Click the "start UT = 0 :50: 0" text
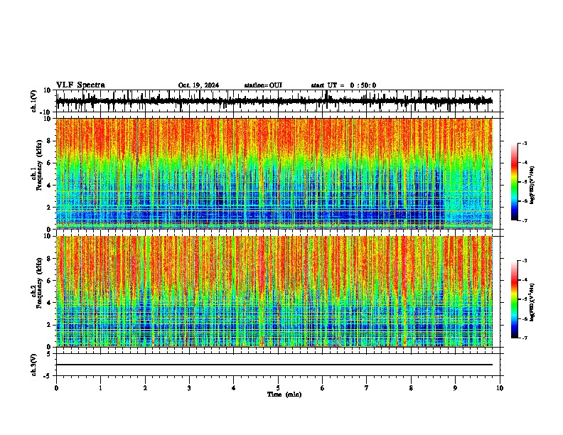Image resolution: width=563 pixels, height=435 pixels. [x=343, y=85]
